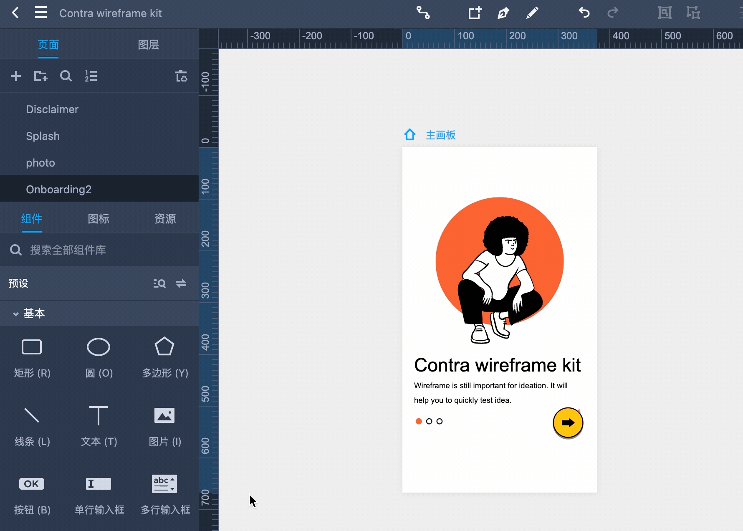The image size is (743, 531).
Task: Select the Contra wireframe kit heading text
Action: pyautogui.click(x=498, y=365)
